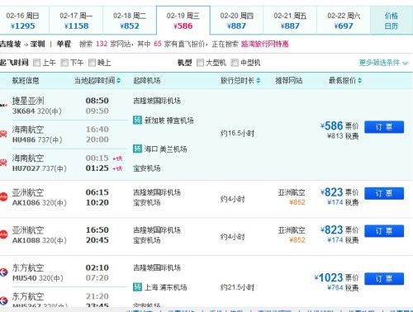Sort by 当地起降时间 column
The image size is (413, 312).
coord(97,81)
